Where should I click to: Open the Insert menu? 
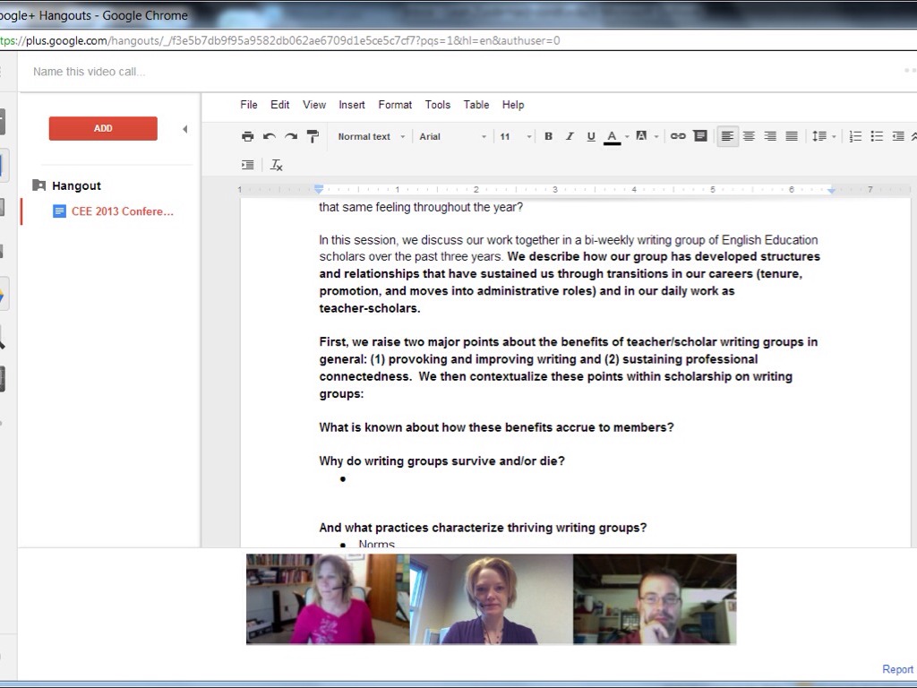pyautogui.click(x=351, y=105)
